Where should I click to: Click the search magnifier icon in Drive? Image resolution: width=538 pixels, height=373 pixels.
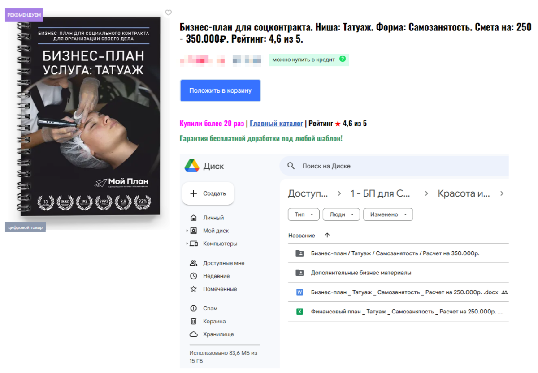click(x=291, y=166)
